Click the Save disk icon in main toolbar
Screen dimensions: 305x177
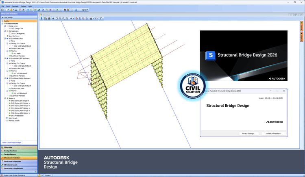[16, 10]
